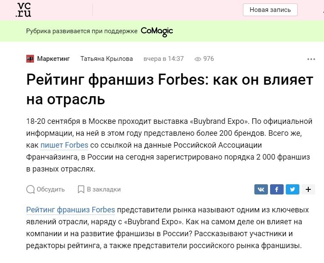Viewport: 324px width, 263px height.
Task: Expand more sharing options with plus
Action: coord(308,189)
